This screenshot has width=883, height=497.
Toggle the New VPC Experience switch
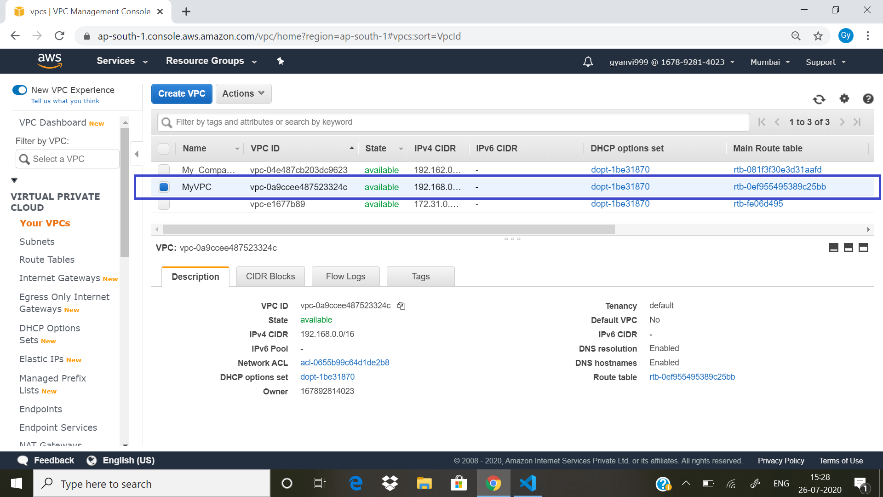[20, 90]
